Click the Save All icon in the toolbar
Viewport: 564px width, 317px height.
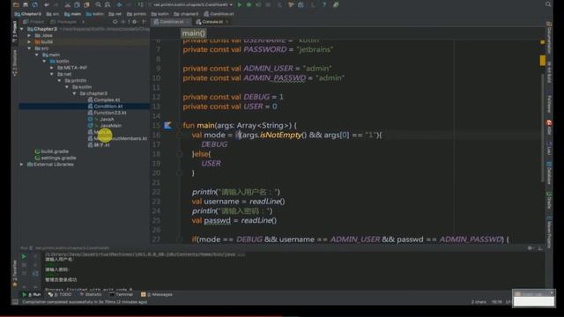tap(26, 4)
